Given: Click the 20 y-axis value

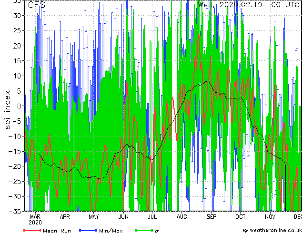Looking at the screenshot, I should [x=17, y=46].
